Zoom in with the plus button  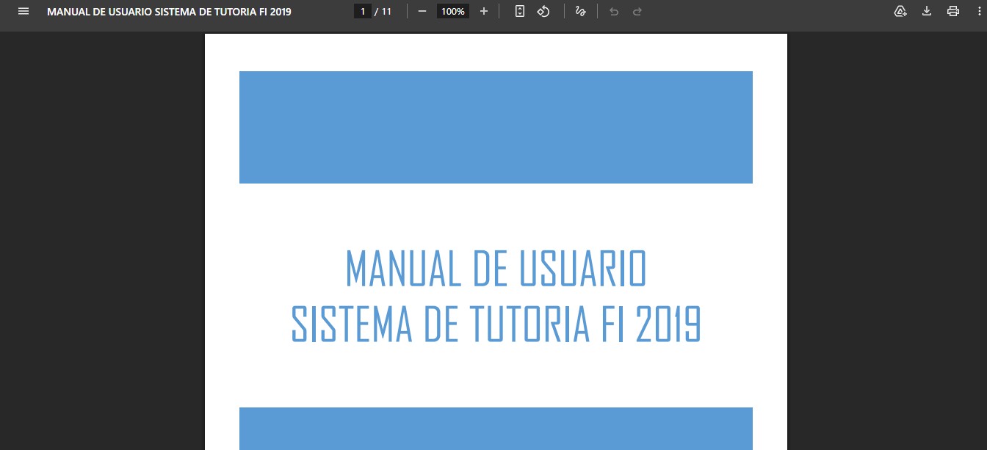coord(483,11)
